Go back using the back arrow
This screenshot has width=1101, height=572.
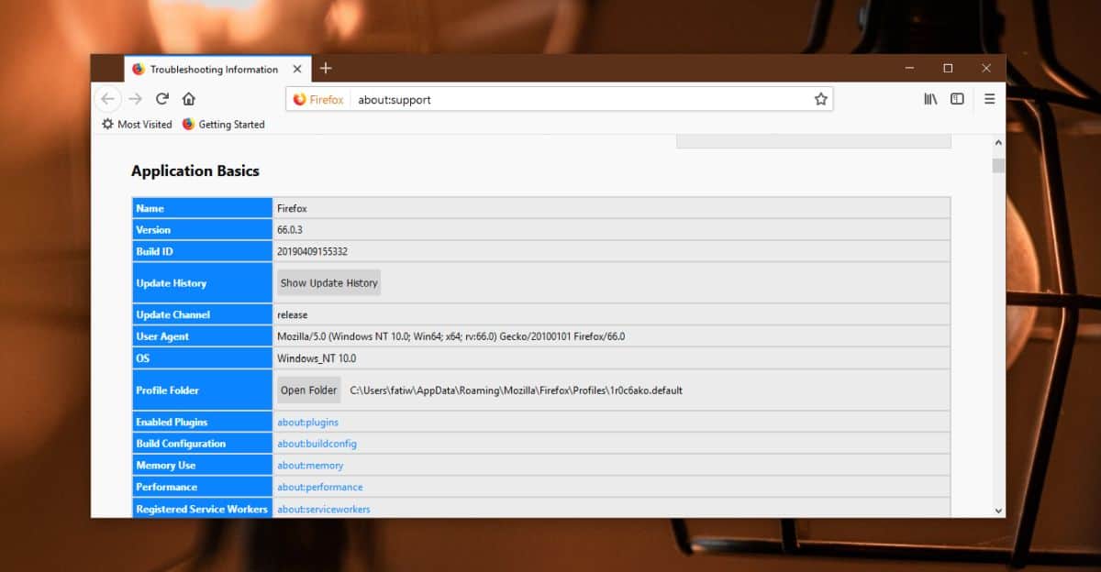(x=108, y=99)
